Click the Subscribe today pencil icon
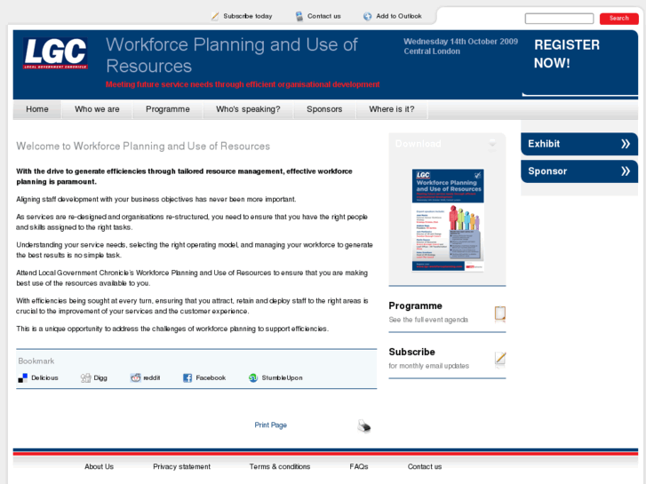This screenshot has height=484, width=646. [215, 16]
